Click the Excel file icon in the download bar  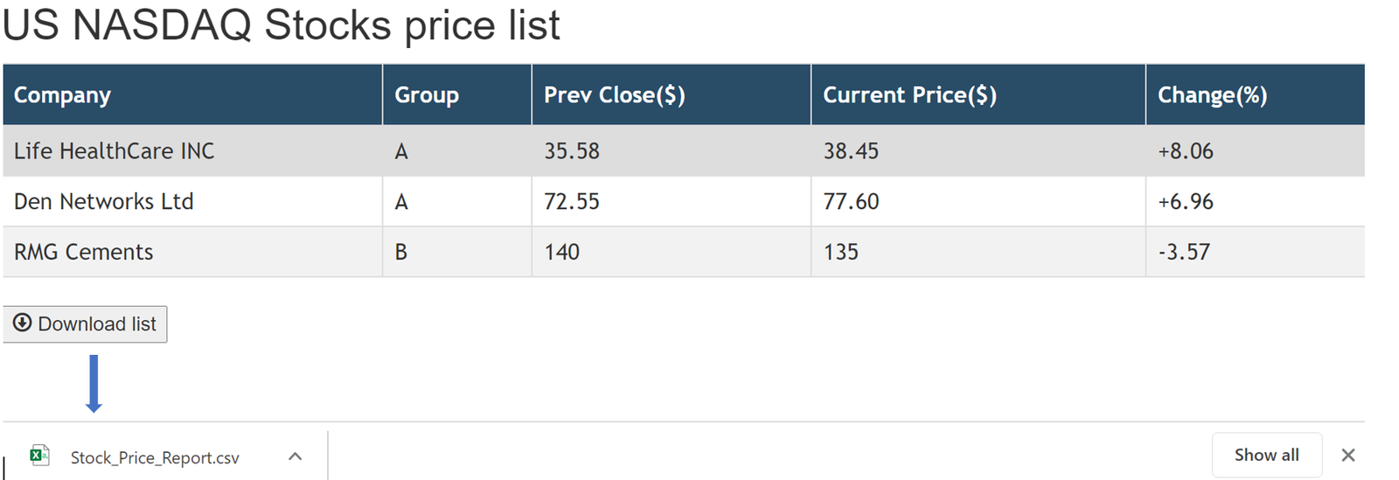pyautogui.click(x=39, y=456)
